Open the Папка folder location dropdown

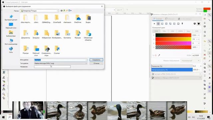click(x=57, y=11)
